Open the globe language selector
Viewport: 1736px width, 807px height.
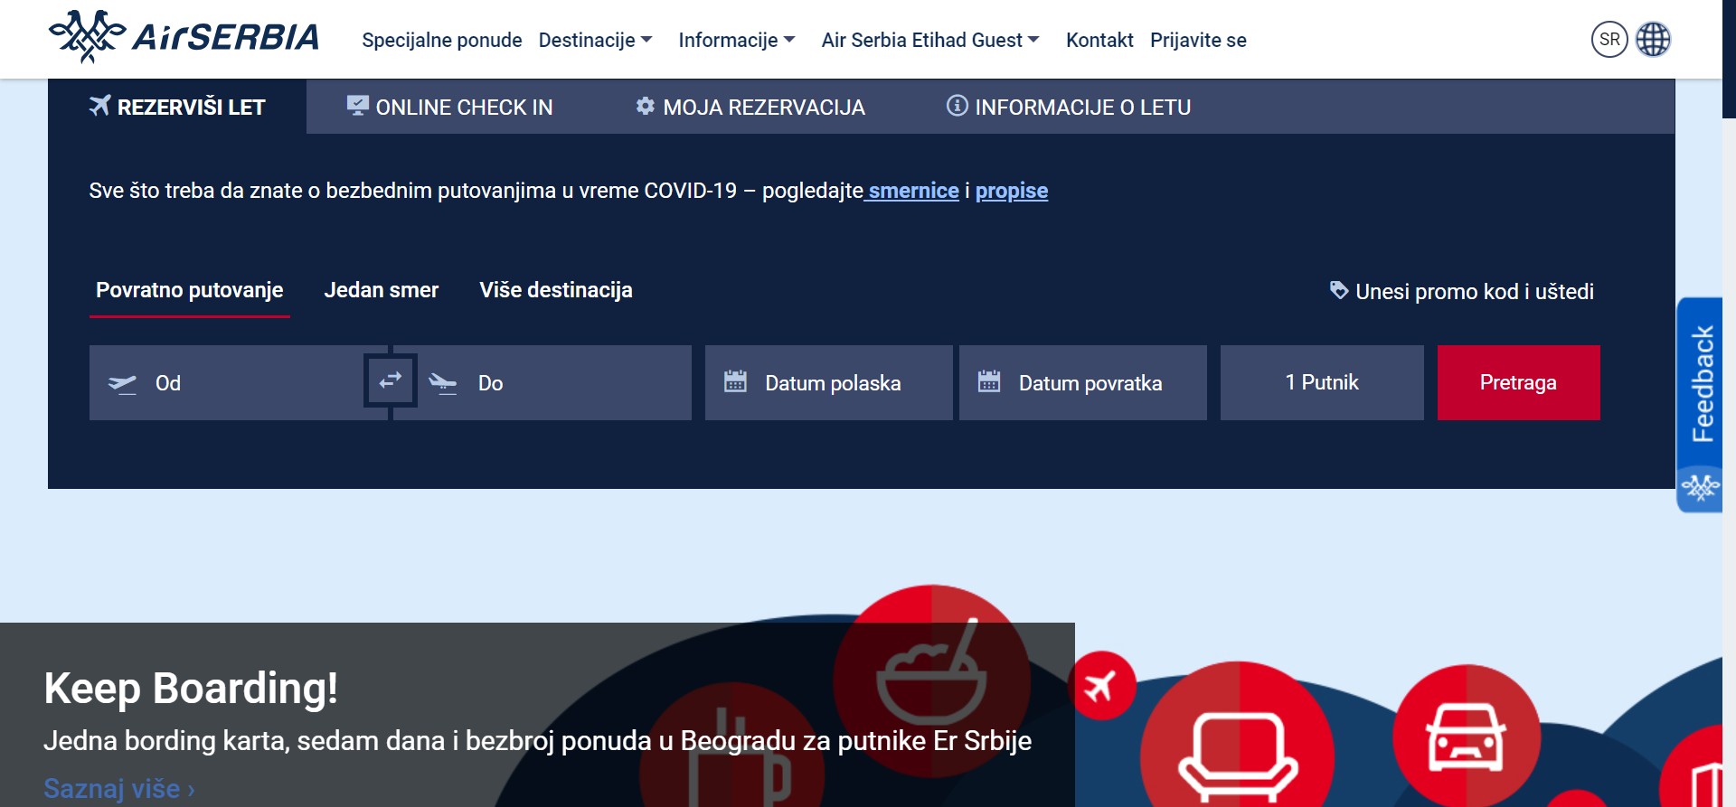click(1653, 40)
